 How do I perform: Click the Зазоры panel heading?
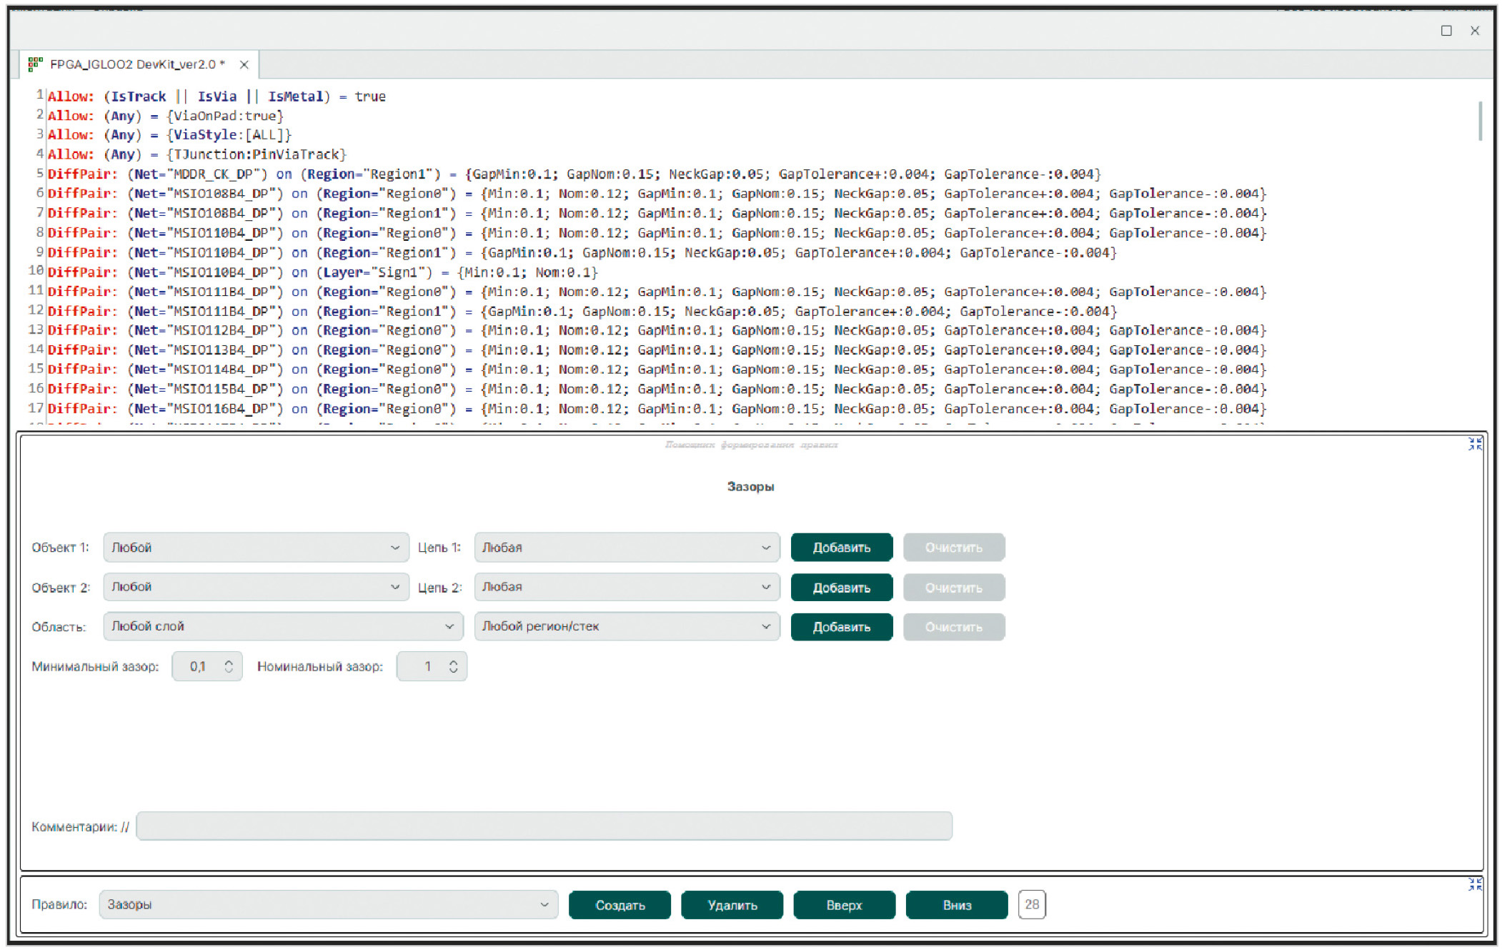[x=750, y=486]
